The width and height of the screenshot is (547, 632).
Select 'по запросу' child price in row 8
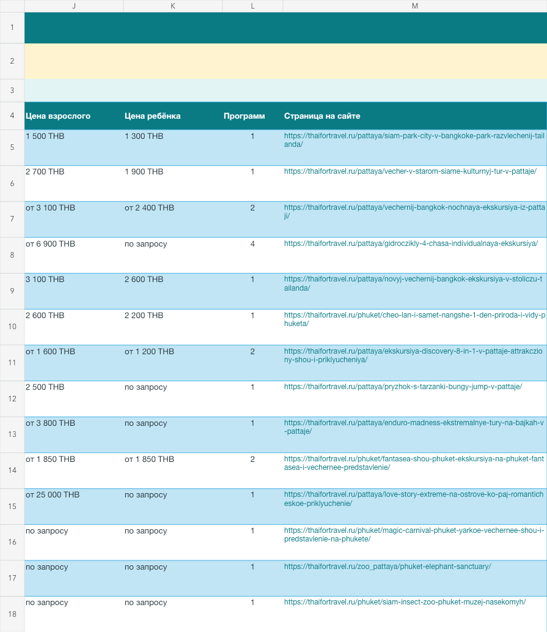point(173,255)
